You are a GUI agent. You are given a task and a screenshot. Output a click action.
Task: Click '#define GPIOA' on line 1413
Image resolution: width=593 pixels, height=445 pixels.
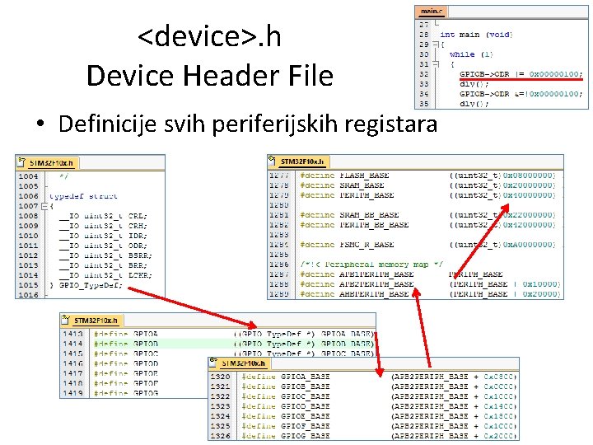click(126, 334)
